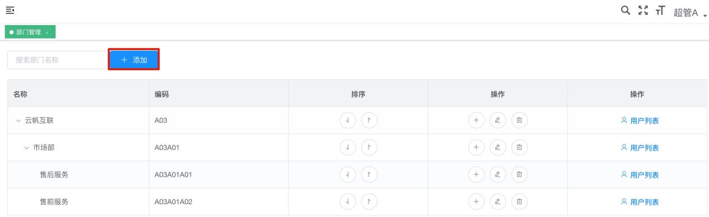The image size is (709, 217).
Task: Add sub-department under 云帆互联 with plus icon
Action: [x=476, y=120]
